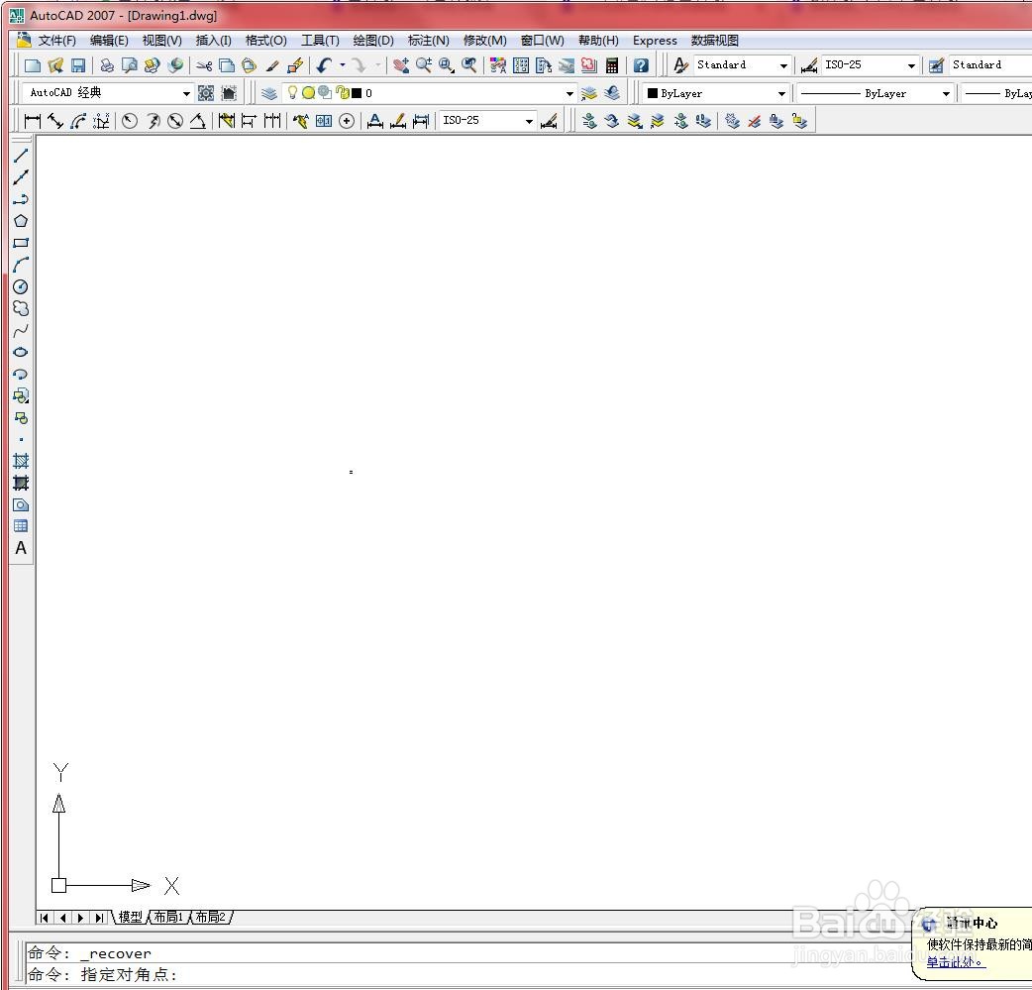Select the Multiline Text A tool
Screen dimensions: 1032x990
coord(21,548)
